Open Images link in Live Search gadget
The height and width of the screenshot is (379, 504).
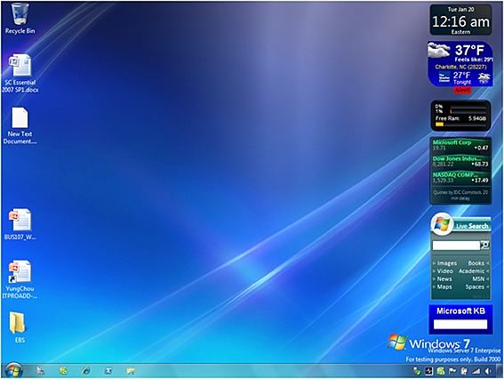coord(446,263)
